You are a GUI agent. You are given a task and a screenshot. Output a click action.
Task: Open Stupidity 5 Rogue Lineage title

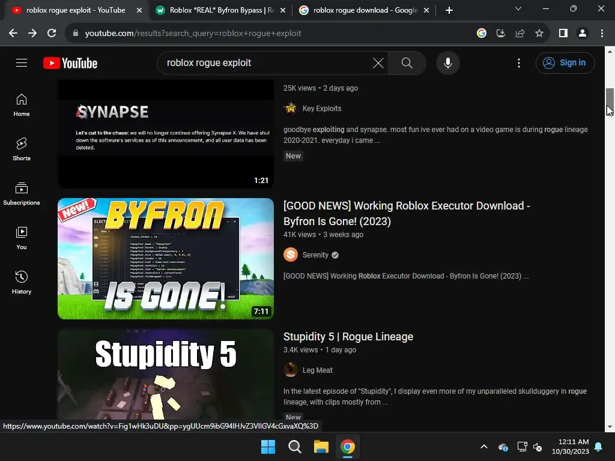(x=348, y=337)
